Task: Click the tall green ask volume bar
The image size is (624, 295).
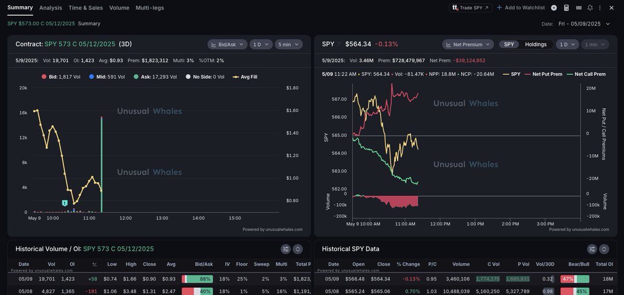Action: coord(101,164)
